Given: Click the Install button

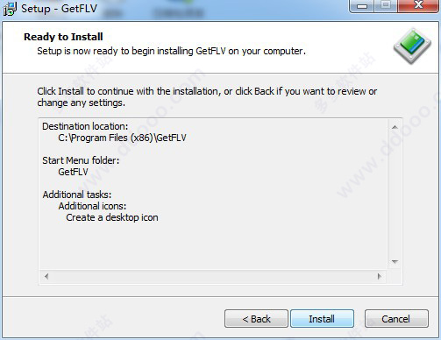Looking at the screenshot, I should pos(322,319).
